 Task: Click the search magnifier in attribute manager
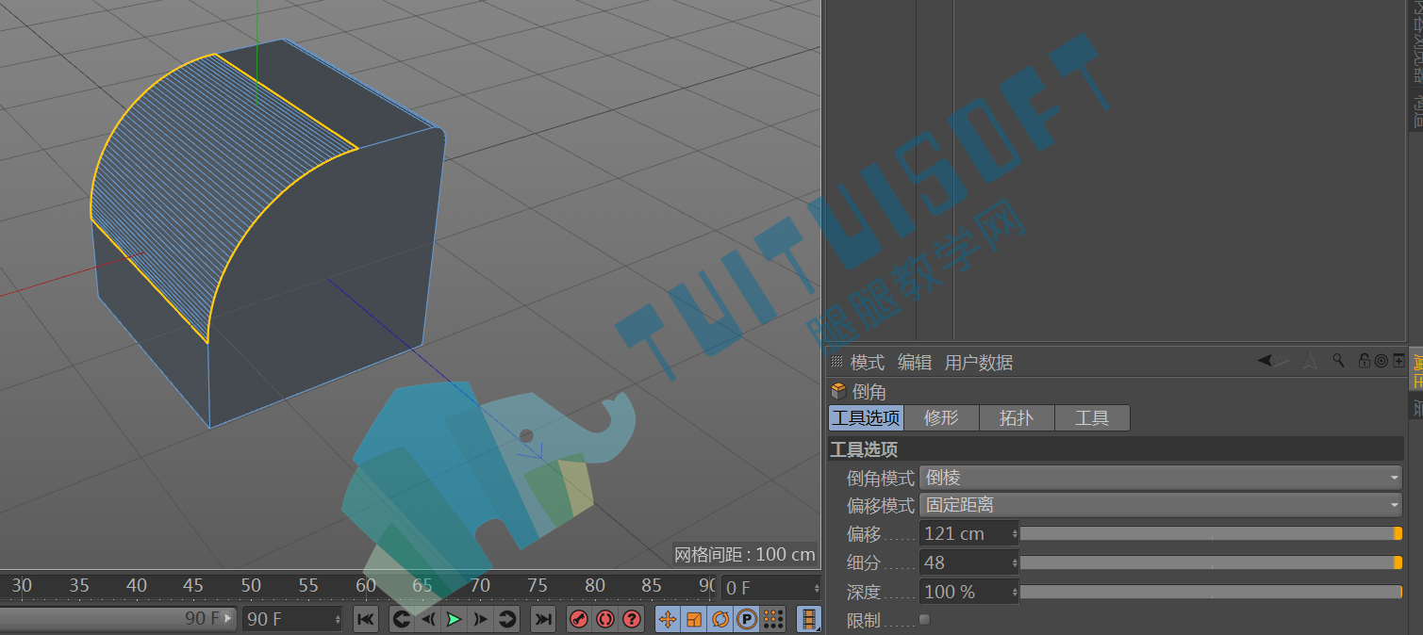(x=1338, y=361)
